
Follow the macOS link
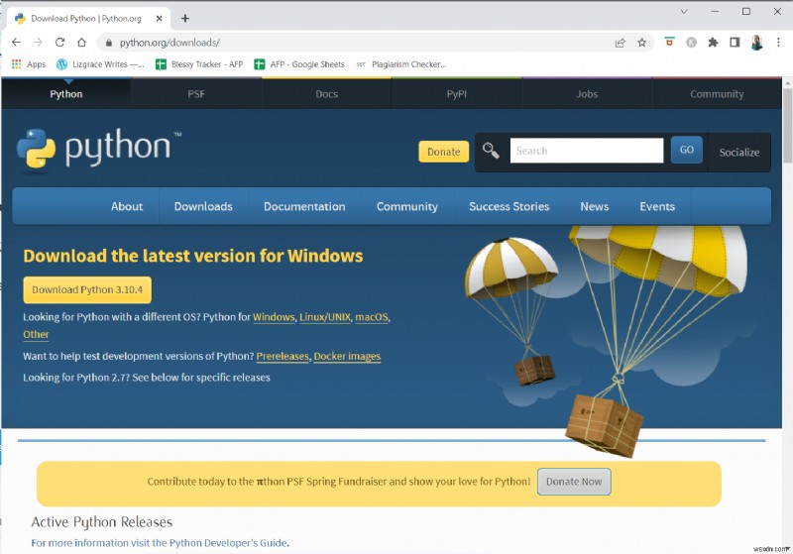pyautogui.click(x=372, y=317)
